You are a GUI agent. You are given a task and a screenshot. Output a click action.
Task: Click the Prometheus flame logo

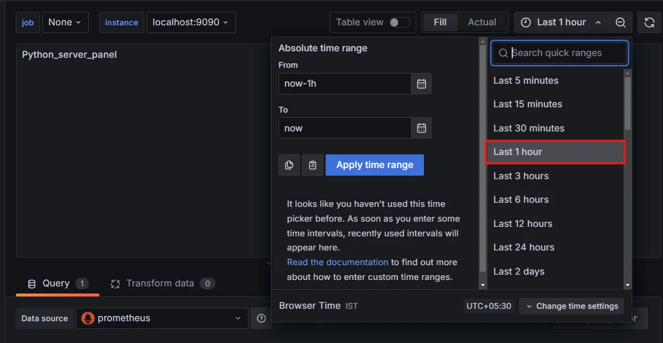pos(88,318)
